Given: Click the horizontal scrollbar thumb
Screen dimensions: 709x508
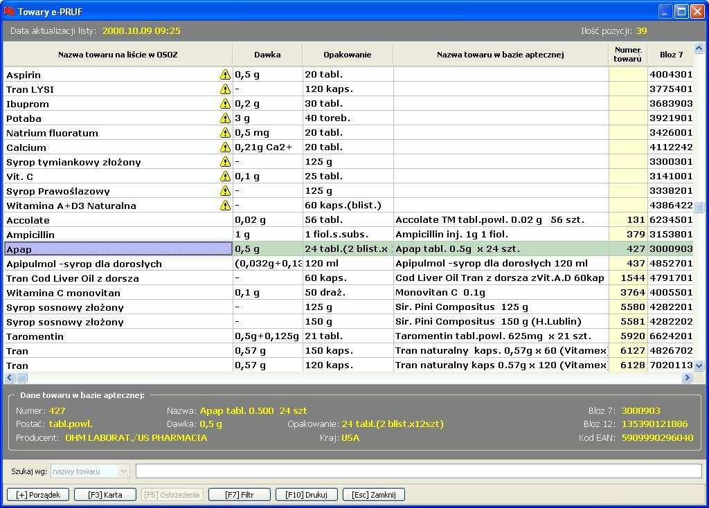Looking at the screenshot, I should point(22,377).
